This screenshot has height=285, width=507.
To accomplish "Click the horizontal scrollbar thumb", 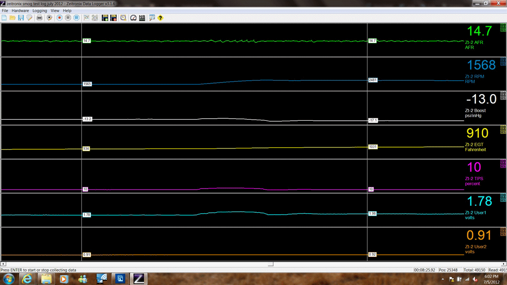I will (271, 264).
